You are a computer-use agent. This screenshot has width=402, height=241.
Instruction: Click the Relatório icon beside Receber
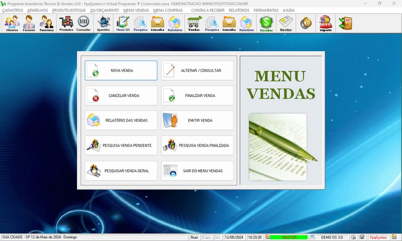click(246, 23)
